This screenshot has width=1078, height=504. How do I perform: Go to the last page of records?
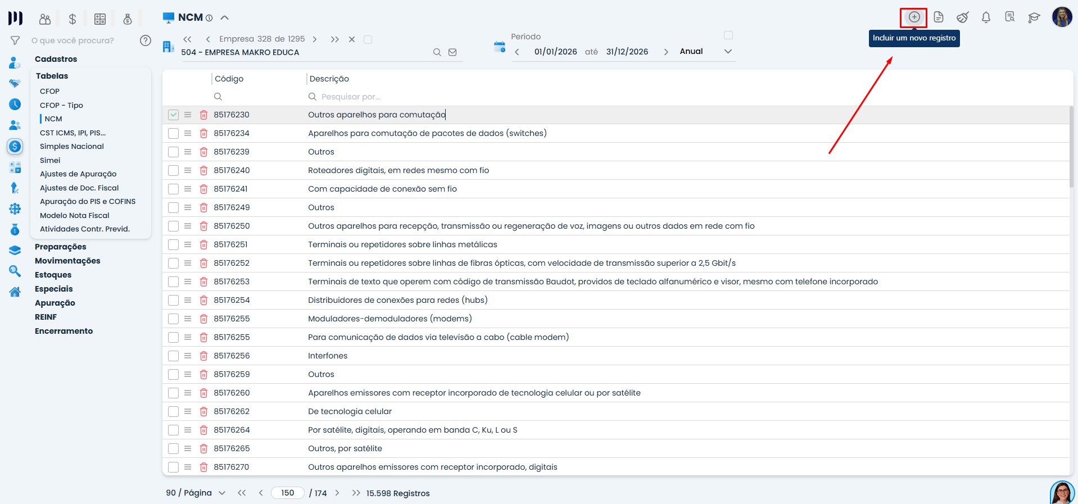tap(356, 493)
